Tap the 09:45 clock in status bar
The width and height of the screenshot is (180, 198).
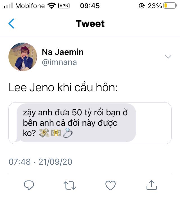pos(90,6)
